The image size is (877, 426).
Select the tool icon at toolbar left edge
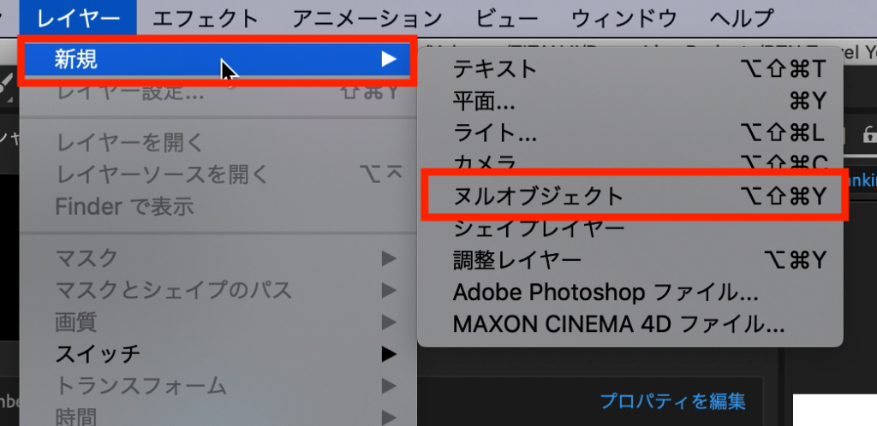coord(6,87)
